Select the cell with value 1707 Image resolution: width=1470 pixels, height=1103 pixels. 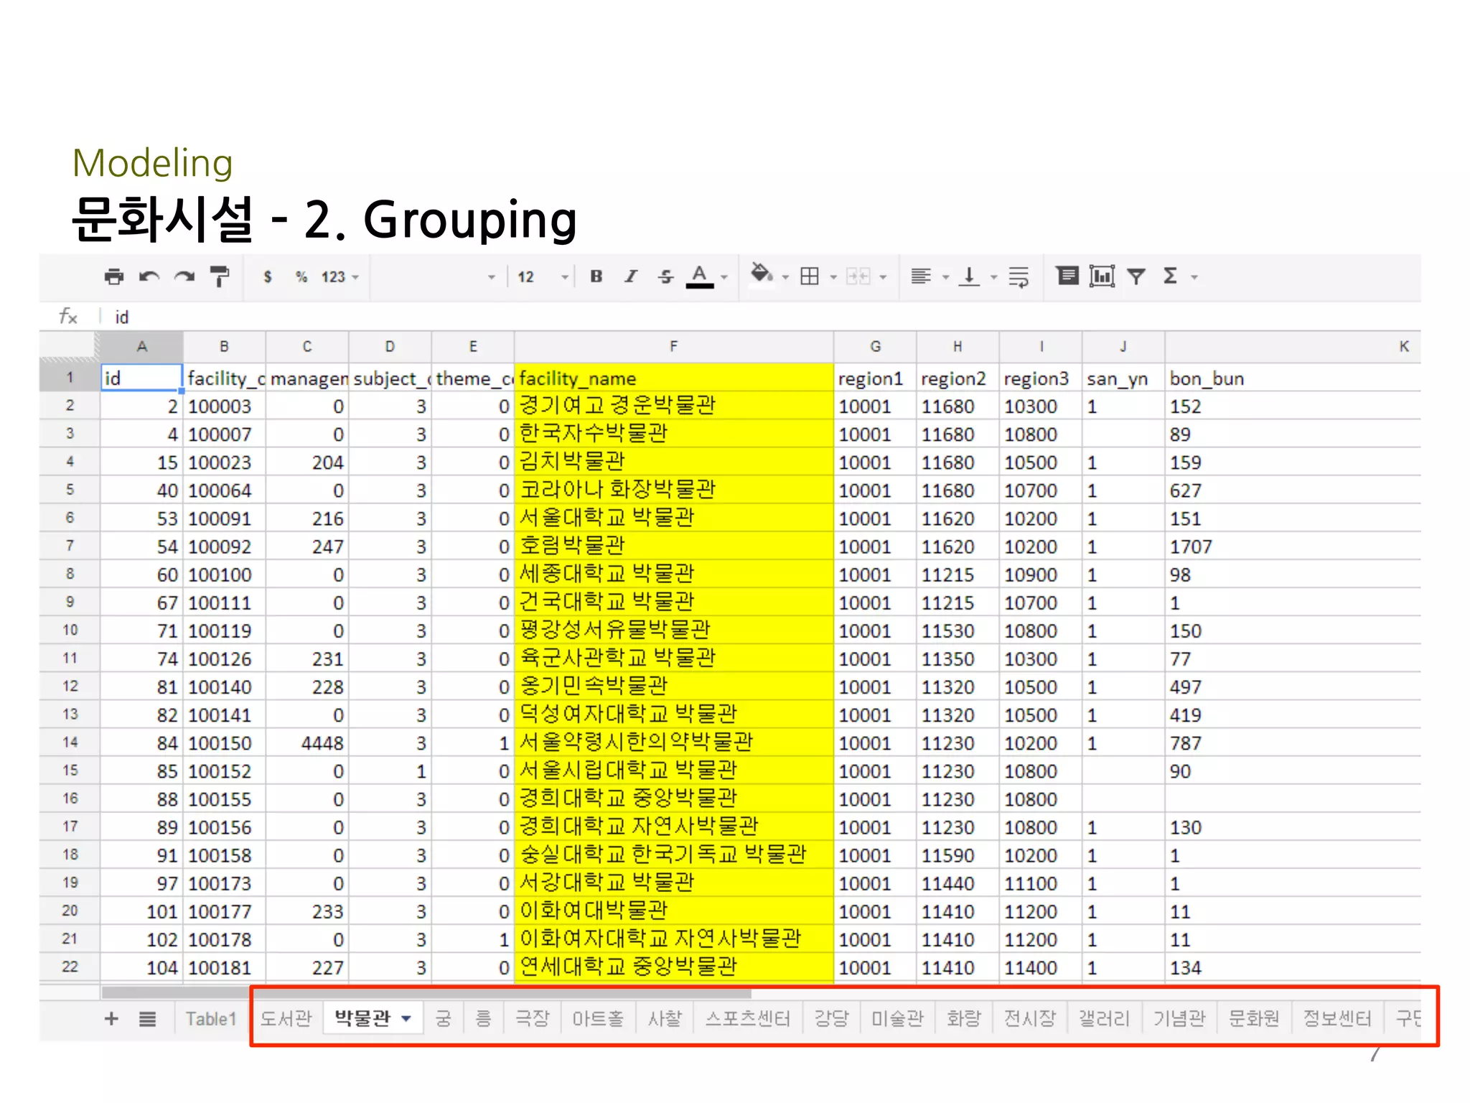1292,546
